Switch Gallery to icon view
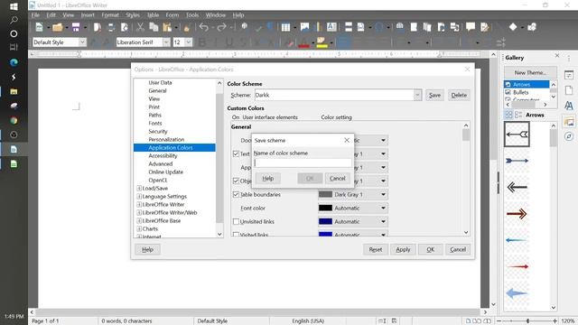This screenshot has height=325, width=578. tap(508, 115)
